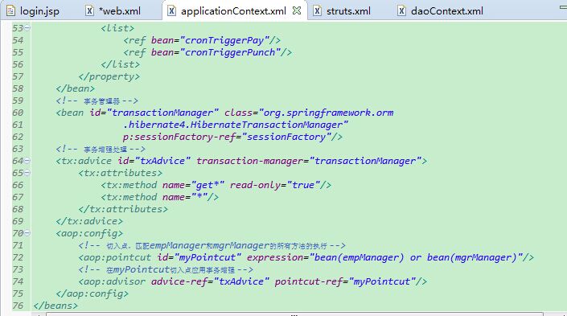Click the struts.xml file icon
567x316 pixels.
[317, 10]
